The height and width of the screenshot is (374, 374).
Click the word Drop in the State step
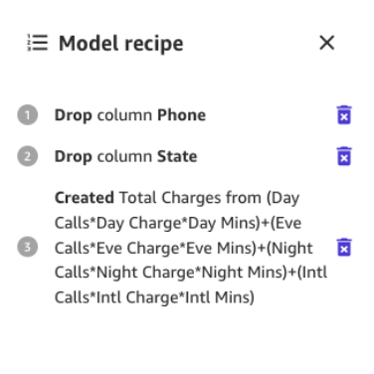tap(74, 157)
